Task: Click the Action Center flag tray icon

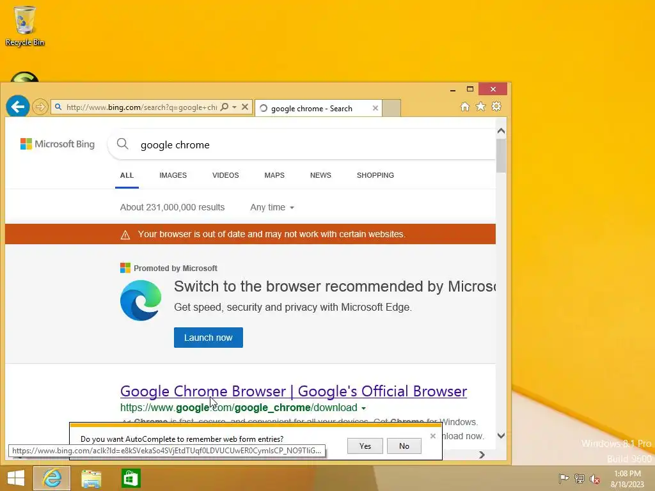Action: pyautogui.click(x=564, y=478)
